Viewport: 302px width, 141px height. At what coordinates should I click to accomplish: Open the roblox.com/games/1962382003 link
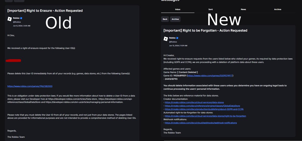point(30,86)
